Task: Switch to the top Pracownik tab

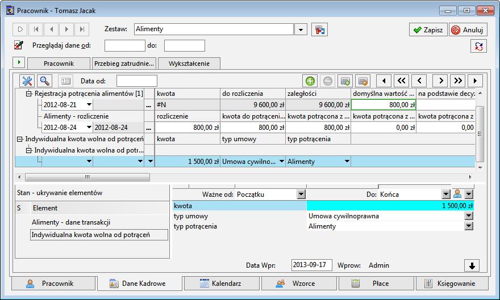Action: [x=59, y=64]
